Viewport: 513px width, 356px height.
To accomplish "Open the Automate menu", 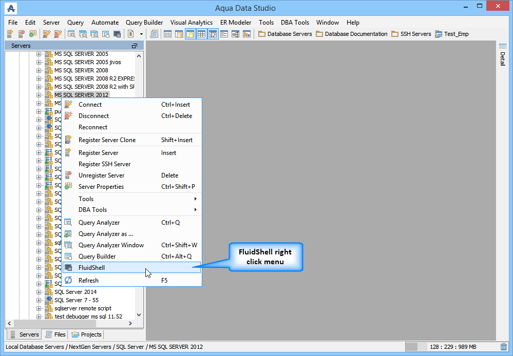I will pos(105,23).
